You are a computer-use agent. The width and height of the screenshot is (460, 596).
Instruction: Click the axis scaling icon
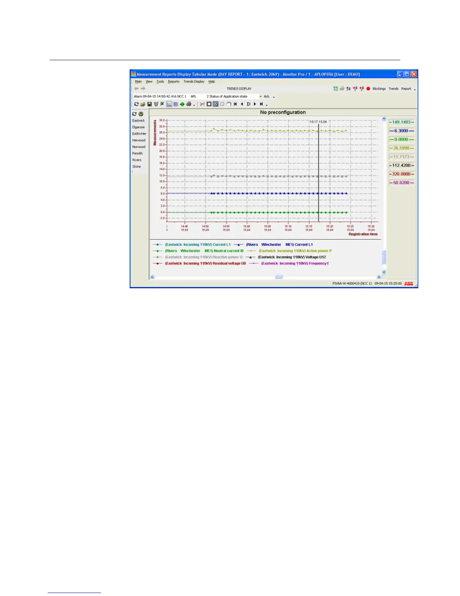point(203,104)
